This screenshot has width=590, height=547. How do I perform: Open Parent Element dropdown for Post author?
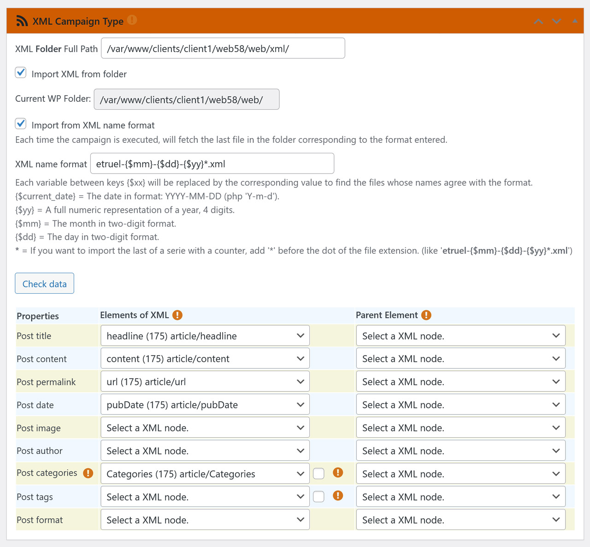click(x=461, y=451)
